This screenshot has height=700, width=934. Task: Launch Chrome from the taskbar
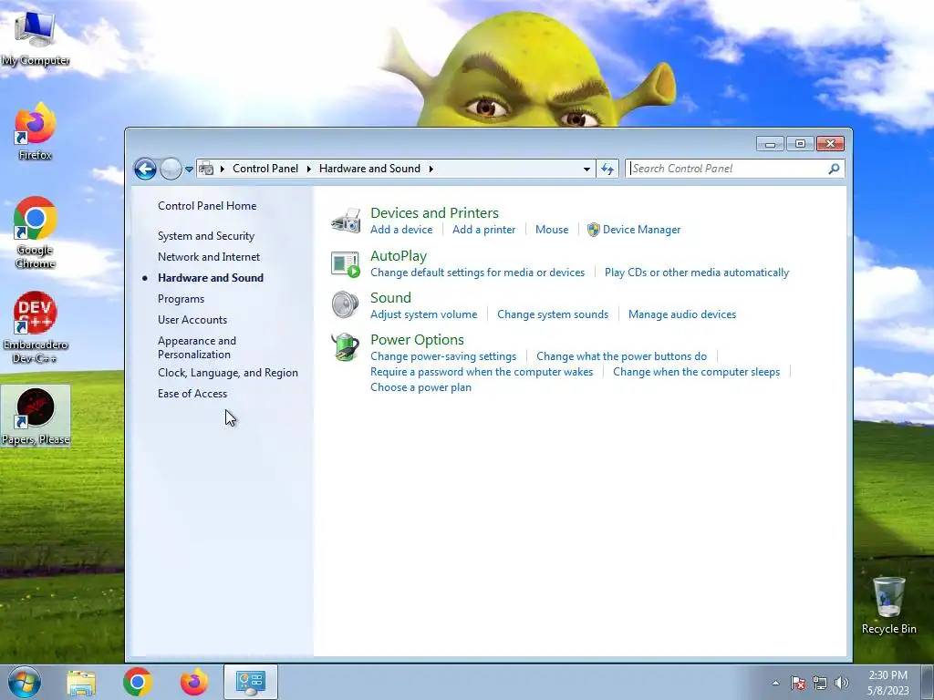coord(138,682)
